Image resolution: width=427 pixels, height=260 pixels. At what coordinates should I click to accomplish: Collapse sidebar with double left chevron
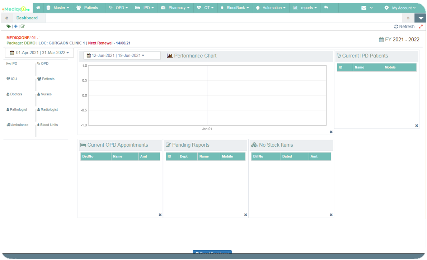click(x=7, y=18)
